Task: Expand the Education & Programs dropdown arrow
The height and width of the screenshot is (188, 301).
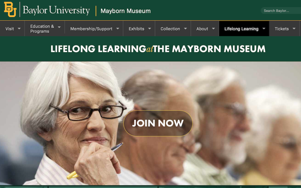Action: (59, 27)
